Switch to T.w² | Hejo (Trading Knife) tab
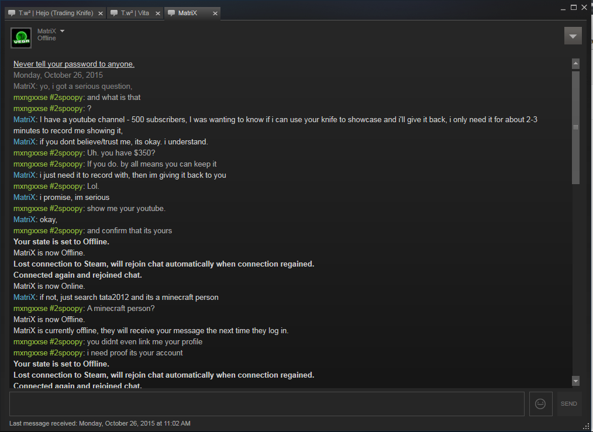 click(56, 13)
